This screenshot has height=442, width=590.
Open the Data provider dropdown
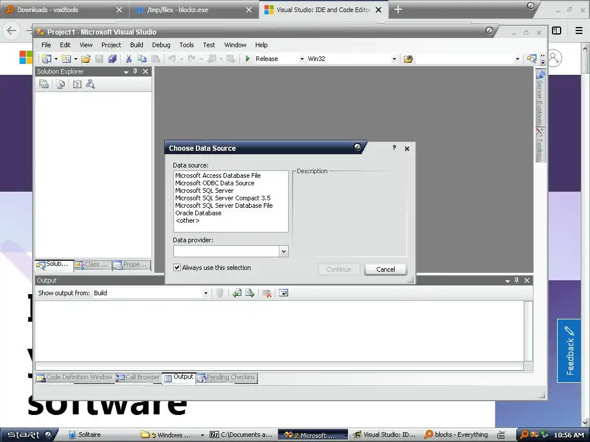point(283,251)
